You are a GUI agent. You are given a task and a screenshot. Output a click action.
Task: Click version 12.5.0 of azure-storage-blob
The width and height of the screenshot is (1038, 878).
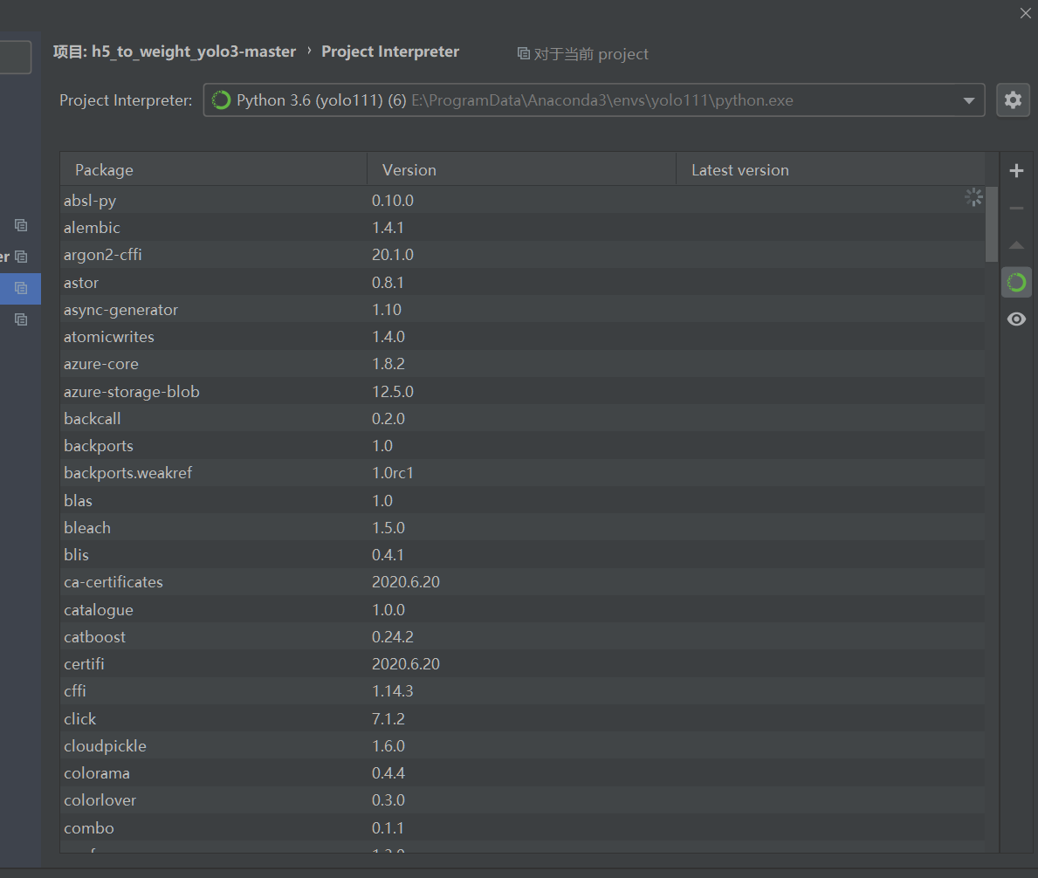(x=393, y=392)
